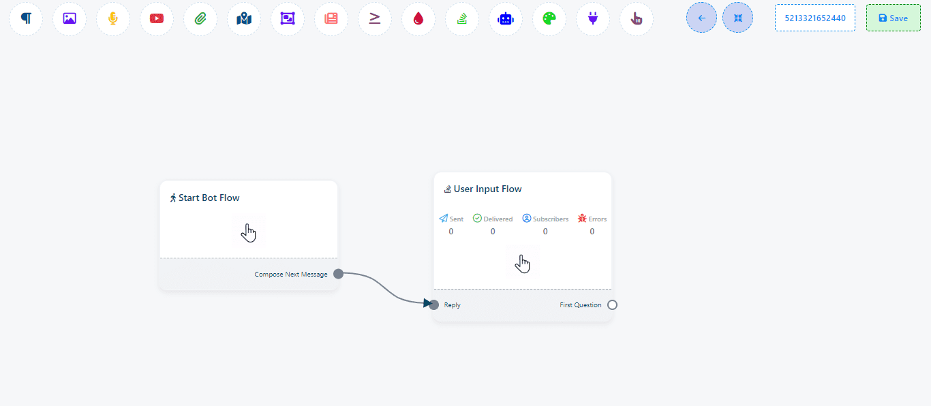Click the blue robot icon
This screenshot has height=406, width=931.
click(506, 18)
